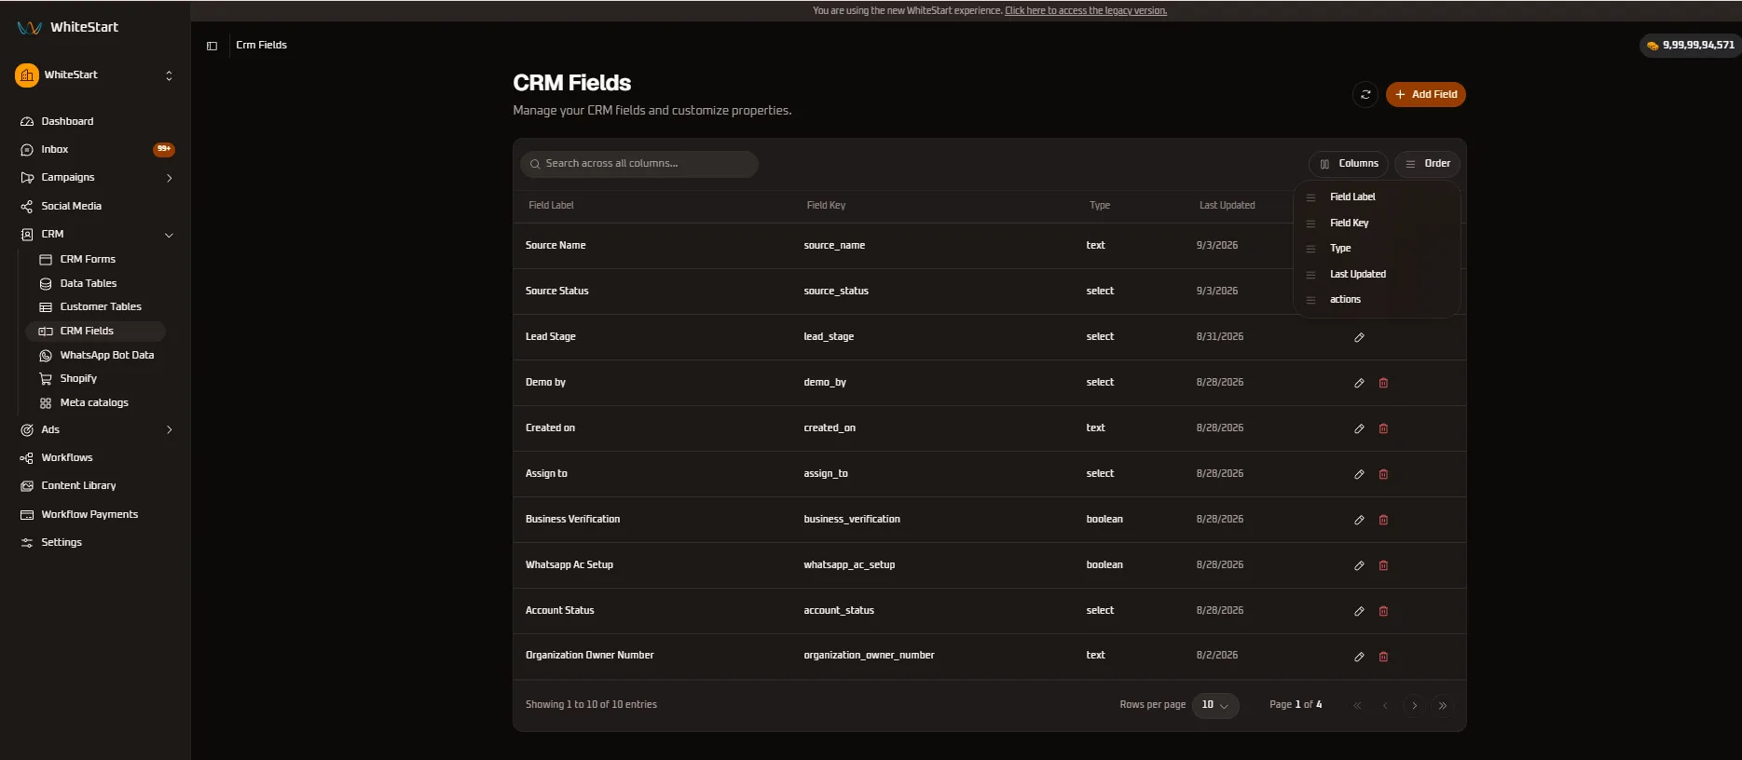Image resolution: width=1742 pixels, height=760 pixels.
Task: Open the Rows per page dropdown
Action: tap(1215, 705)
